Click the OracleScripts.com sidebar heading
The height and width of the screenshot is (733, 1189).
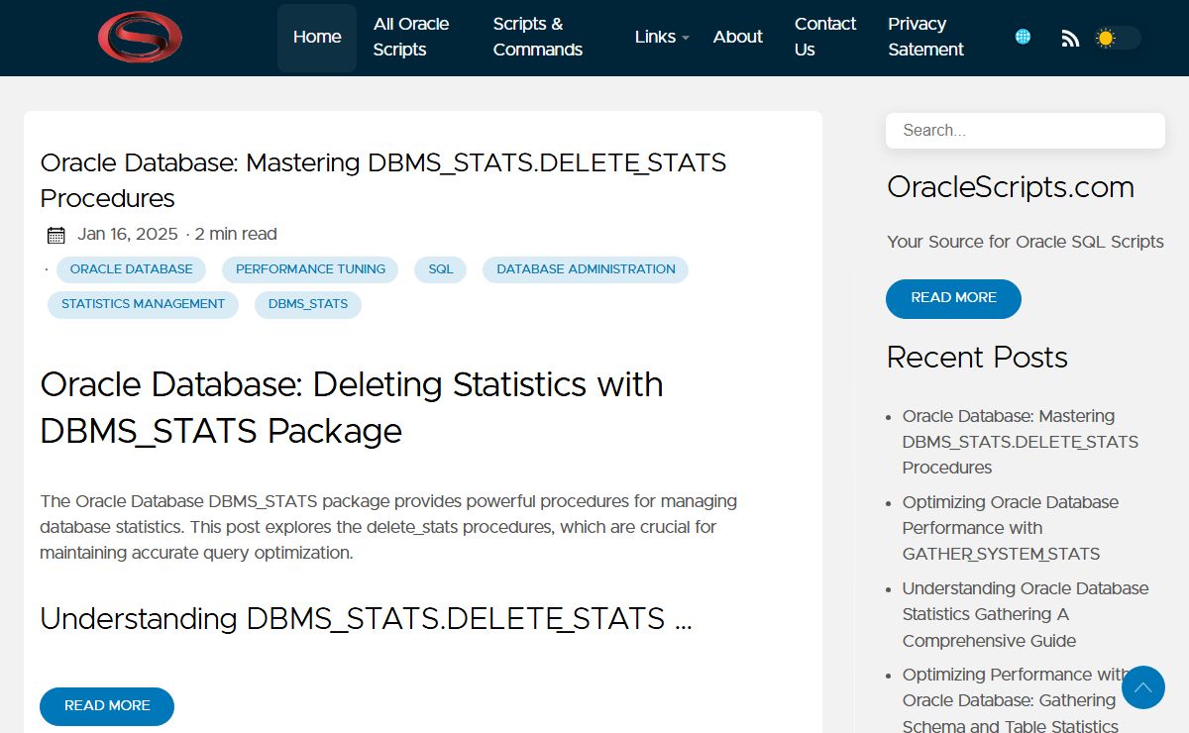click(x=1011, y=187)
